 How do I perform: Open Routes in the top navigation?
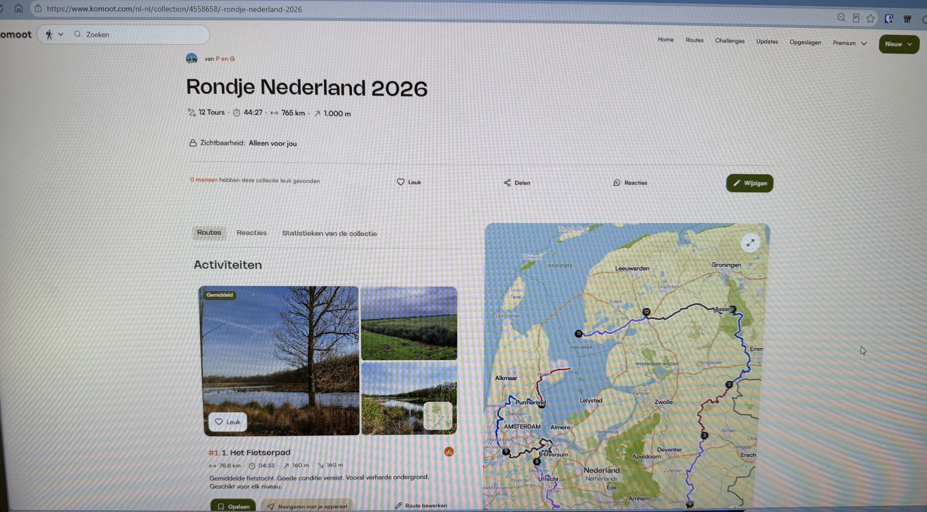point(694,40)
